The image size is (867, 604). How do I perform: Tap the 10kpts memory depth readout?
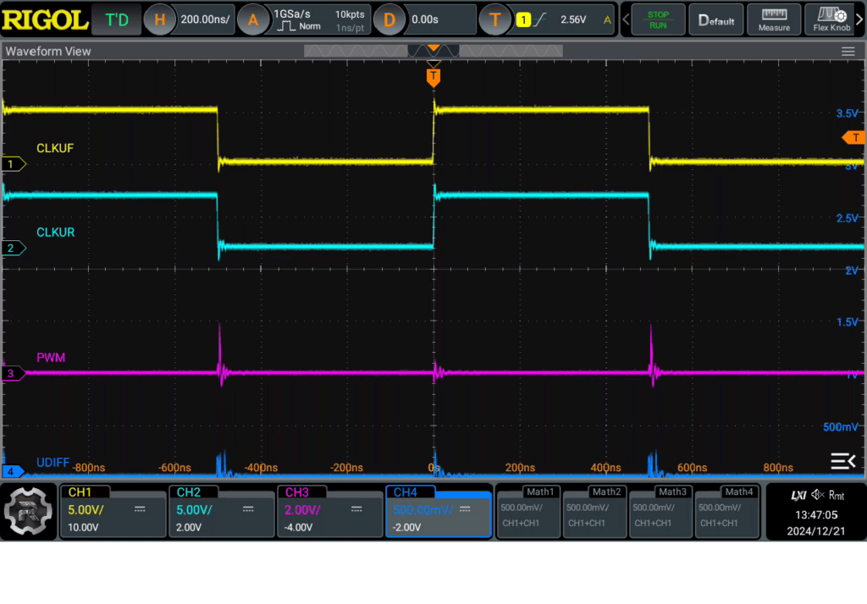[350, 14]
